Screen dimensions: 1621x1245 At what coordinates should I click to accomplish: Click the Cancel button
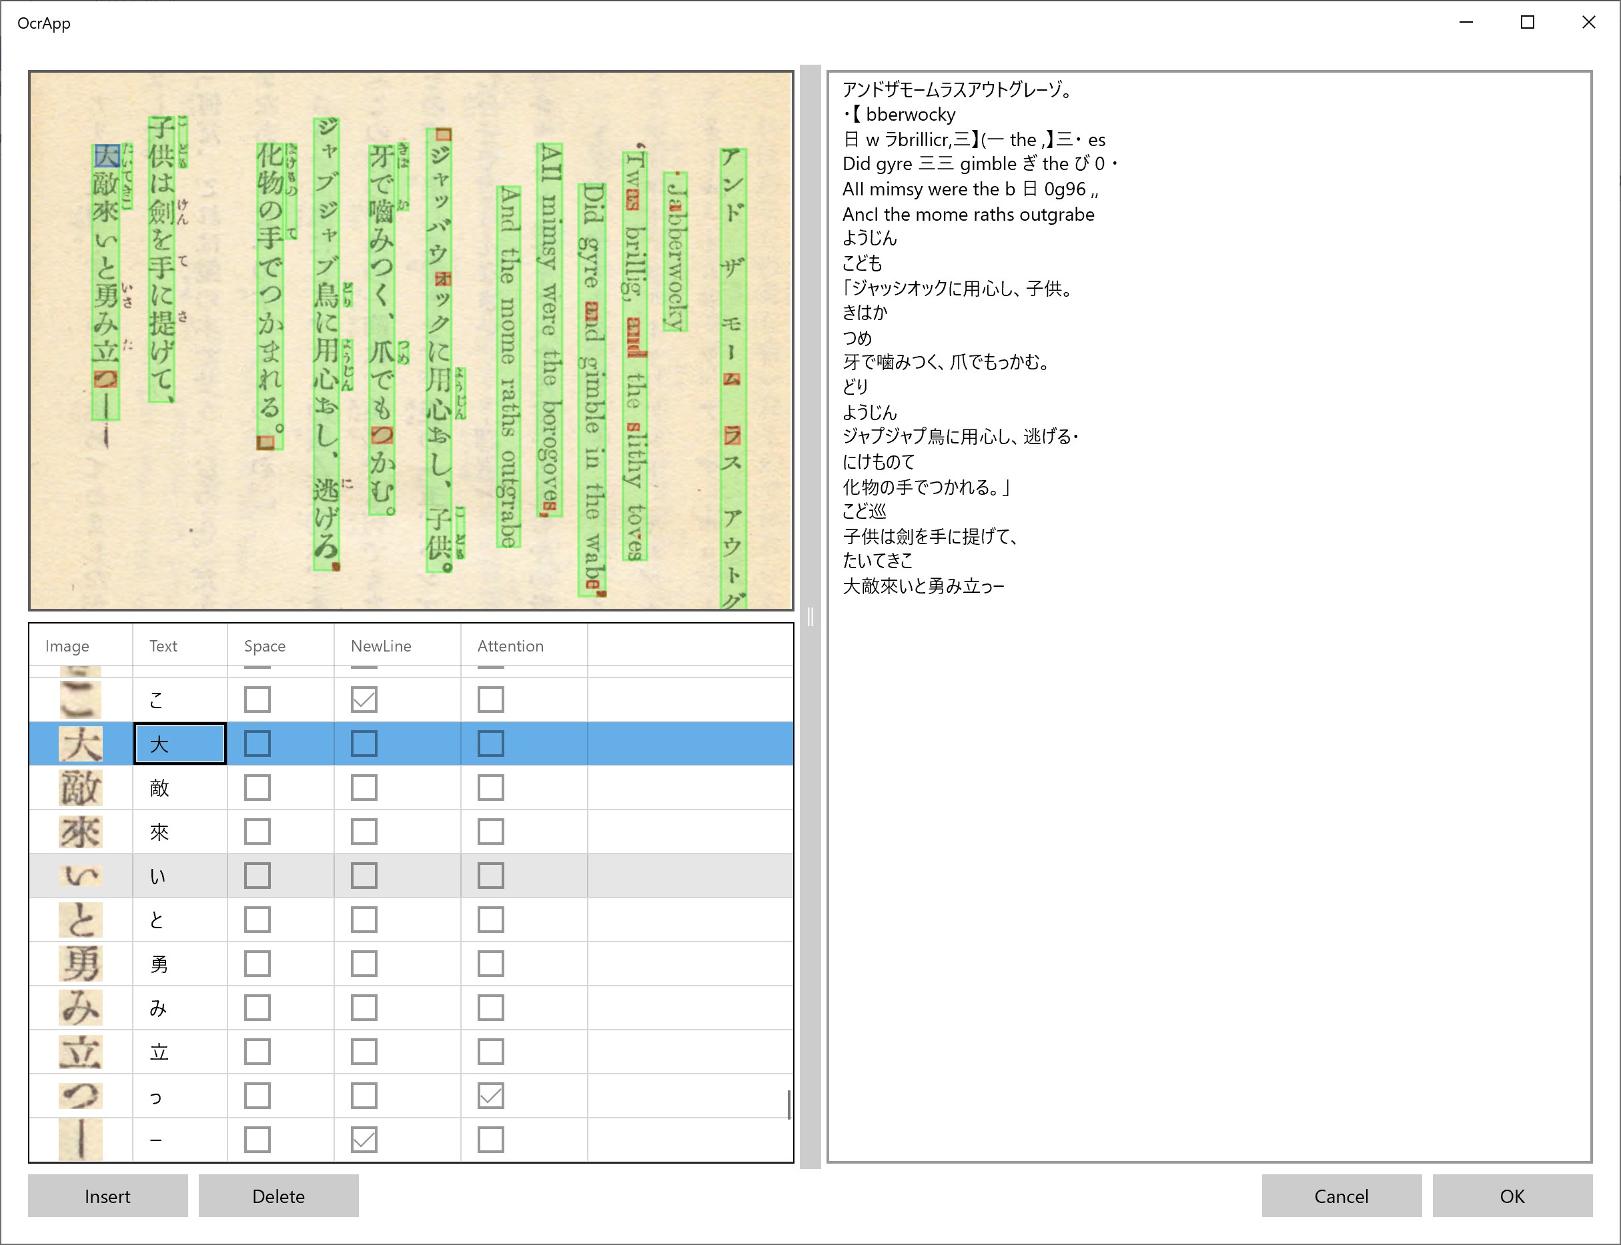pyautogui.click(x=1341, y=1196)
